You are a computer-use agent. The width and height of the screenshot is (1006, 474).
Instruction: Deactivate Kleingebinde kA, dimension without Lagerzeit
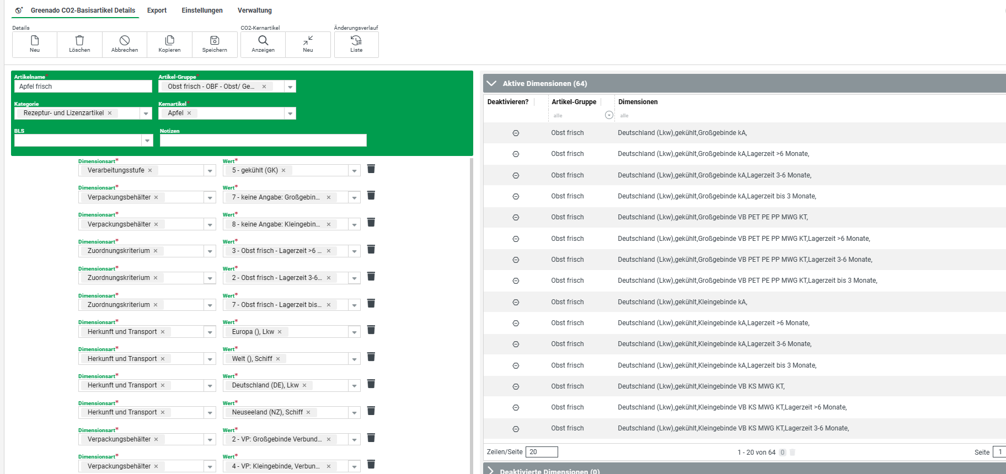point(516,302)
